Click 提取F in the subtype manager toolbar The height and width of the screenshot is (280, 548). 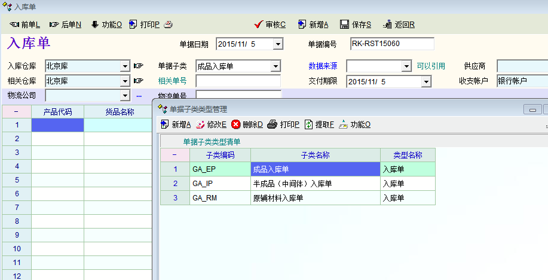(x=319, y=124)
